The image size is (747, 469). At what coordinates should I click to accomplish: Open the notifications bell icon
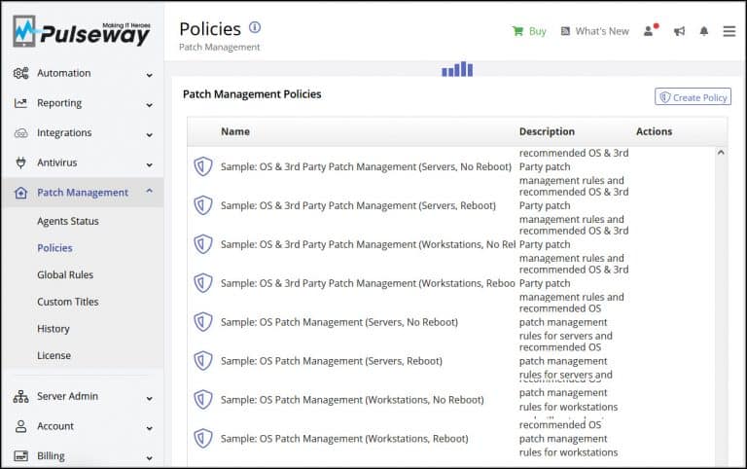pyautogui.click(x=703, y=31)
